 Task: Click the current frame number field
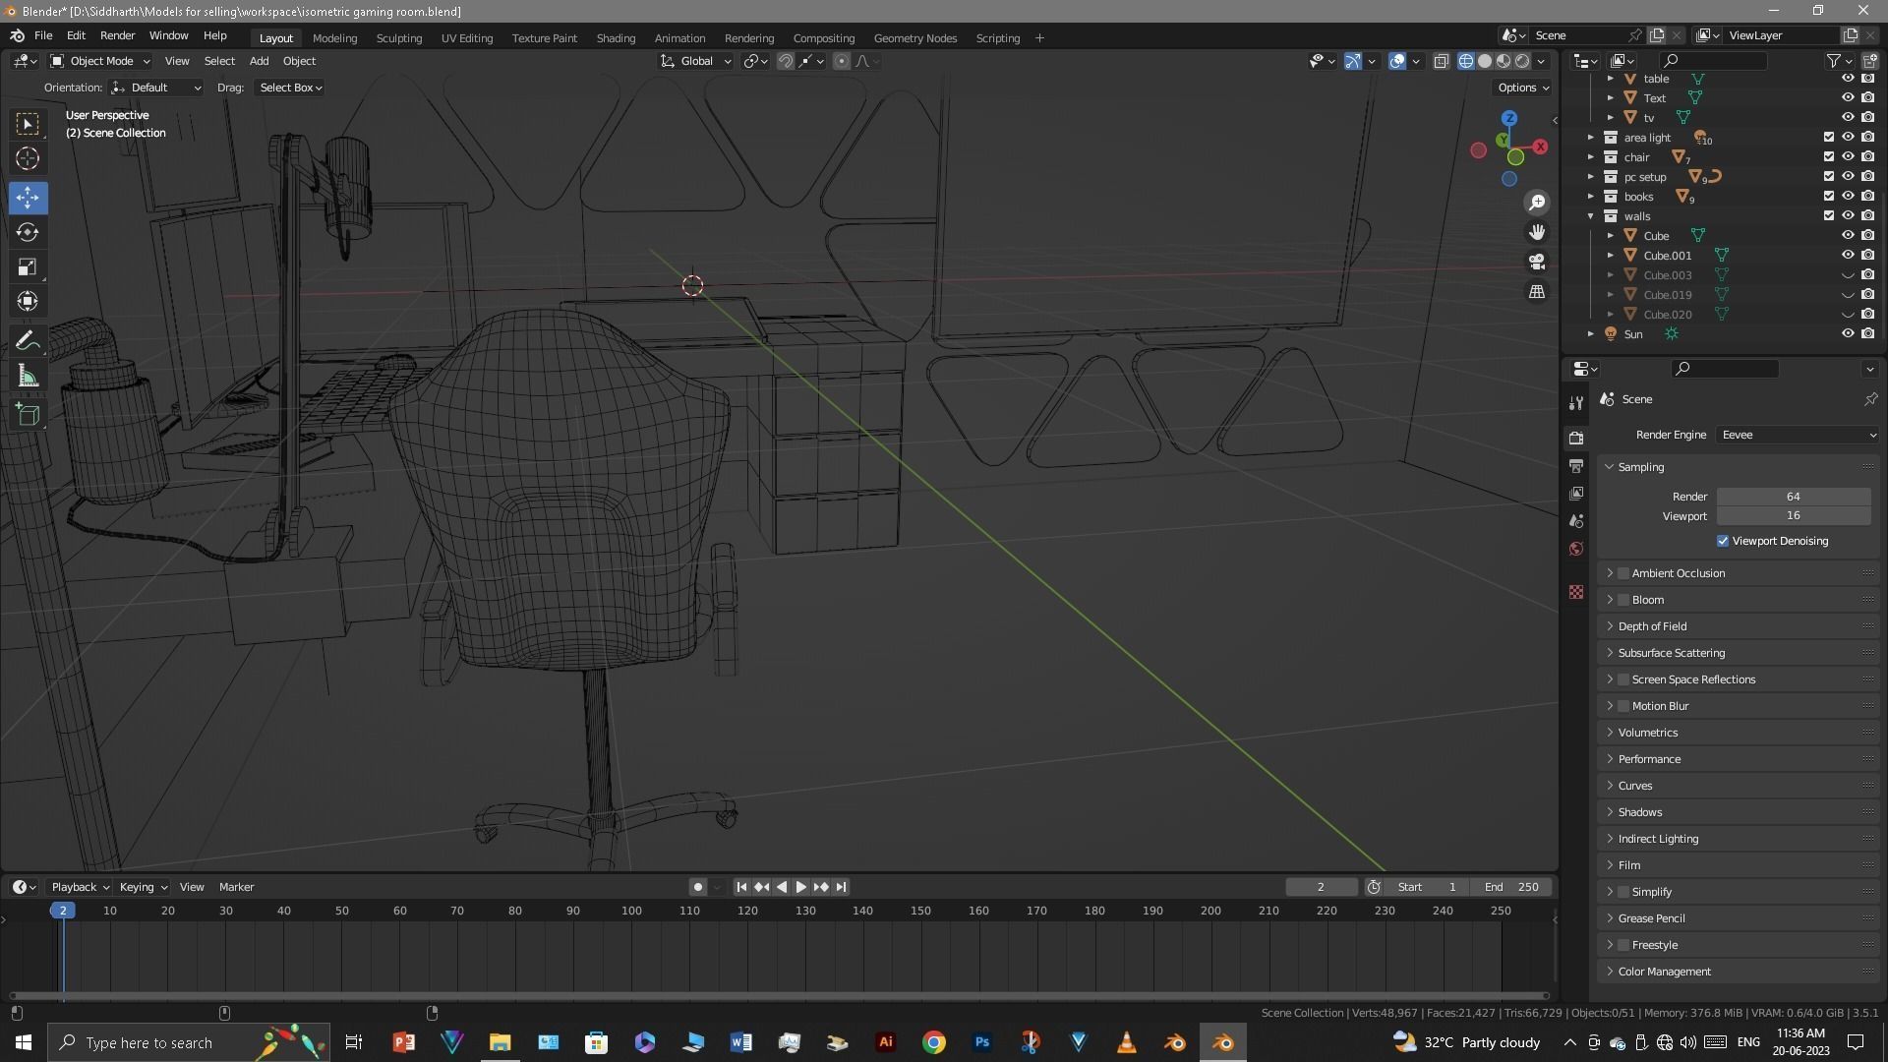1321,887
